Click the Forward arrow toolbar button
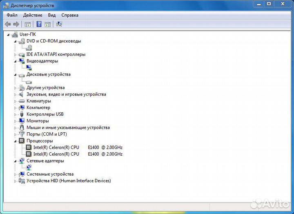 (16, 24)
